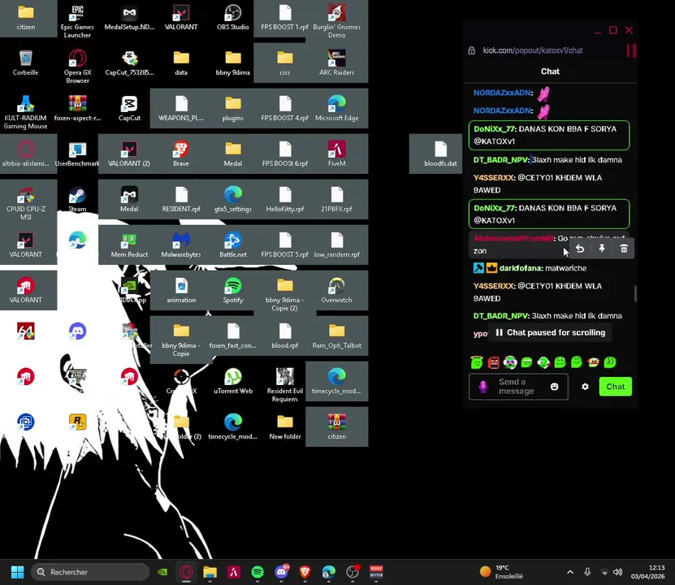Open Microsoft Edge desktop shortcut
The height and width of the screenshot is (585, 675).
336,108
